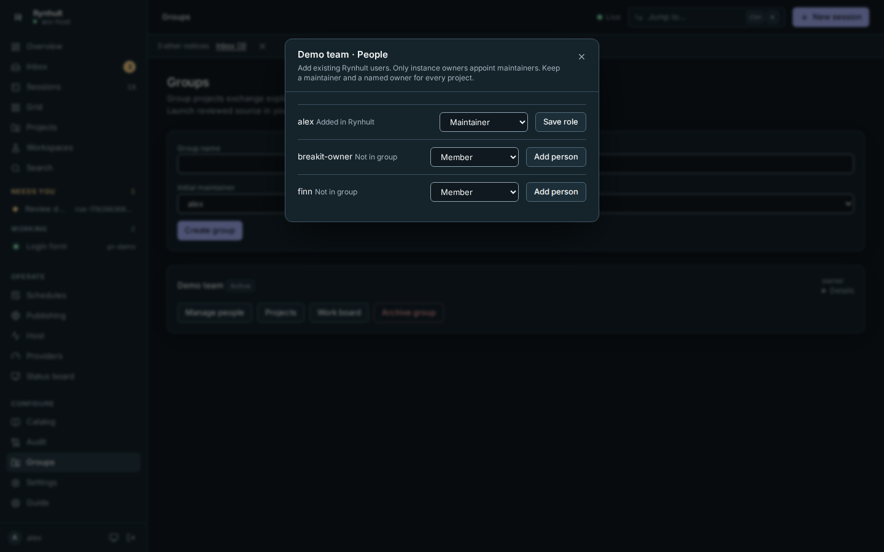
Task: Open the Review item under Needs You
Action: click(x=74, y=209)
